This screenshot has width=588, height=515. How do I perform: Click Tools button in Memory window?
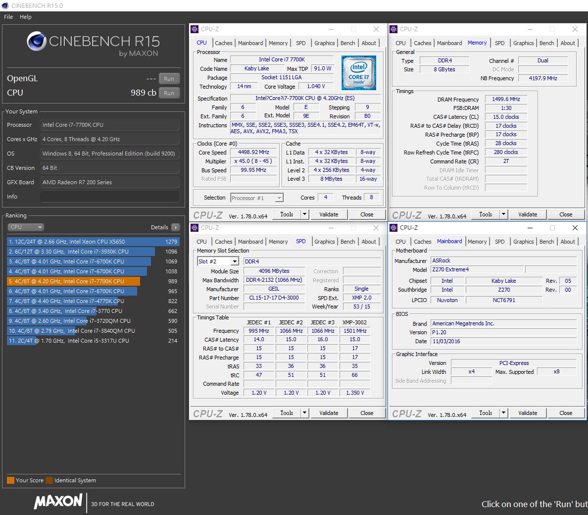click(486, 214)
